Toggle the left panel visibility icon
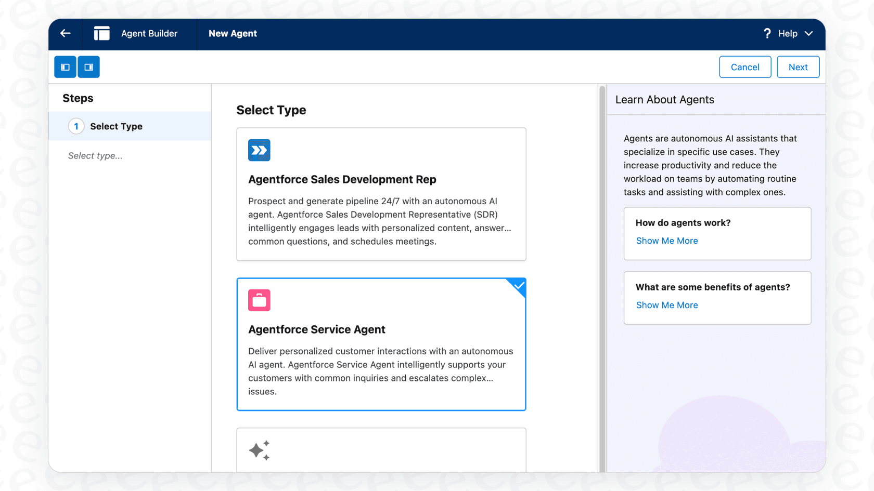Image resolution: width=874 pixels, height=491 pixels. tap(65, 67)
